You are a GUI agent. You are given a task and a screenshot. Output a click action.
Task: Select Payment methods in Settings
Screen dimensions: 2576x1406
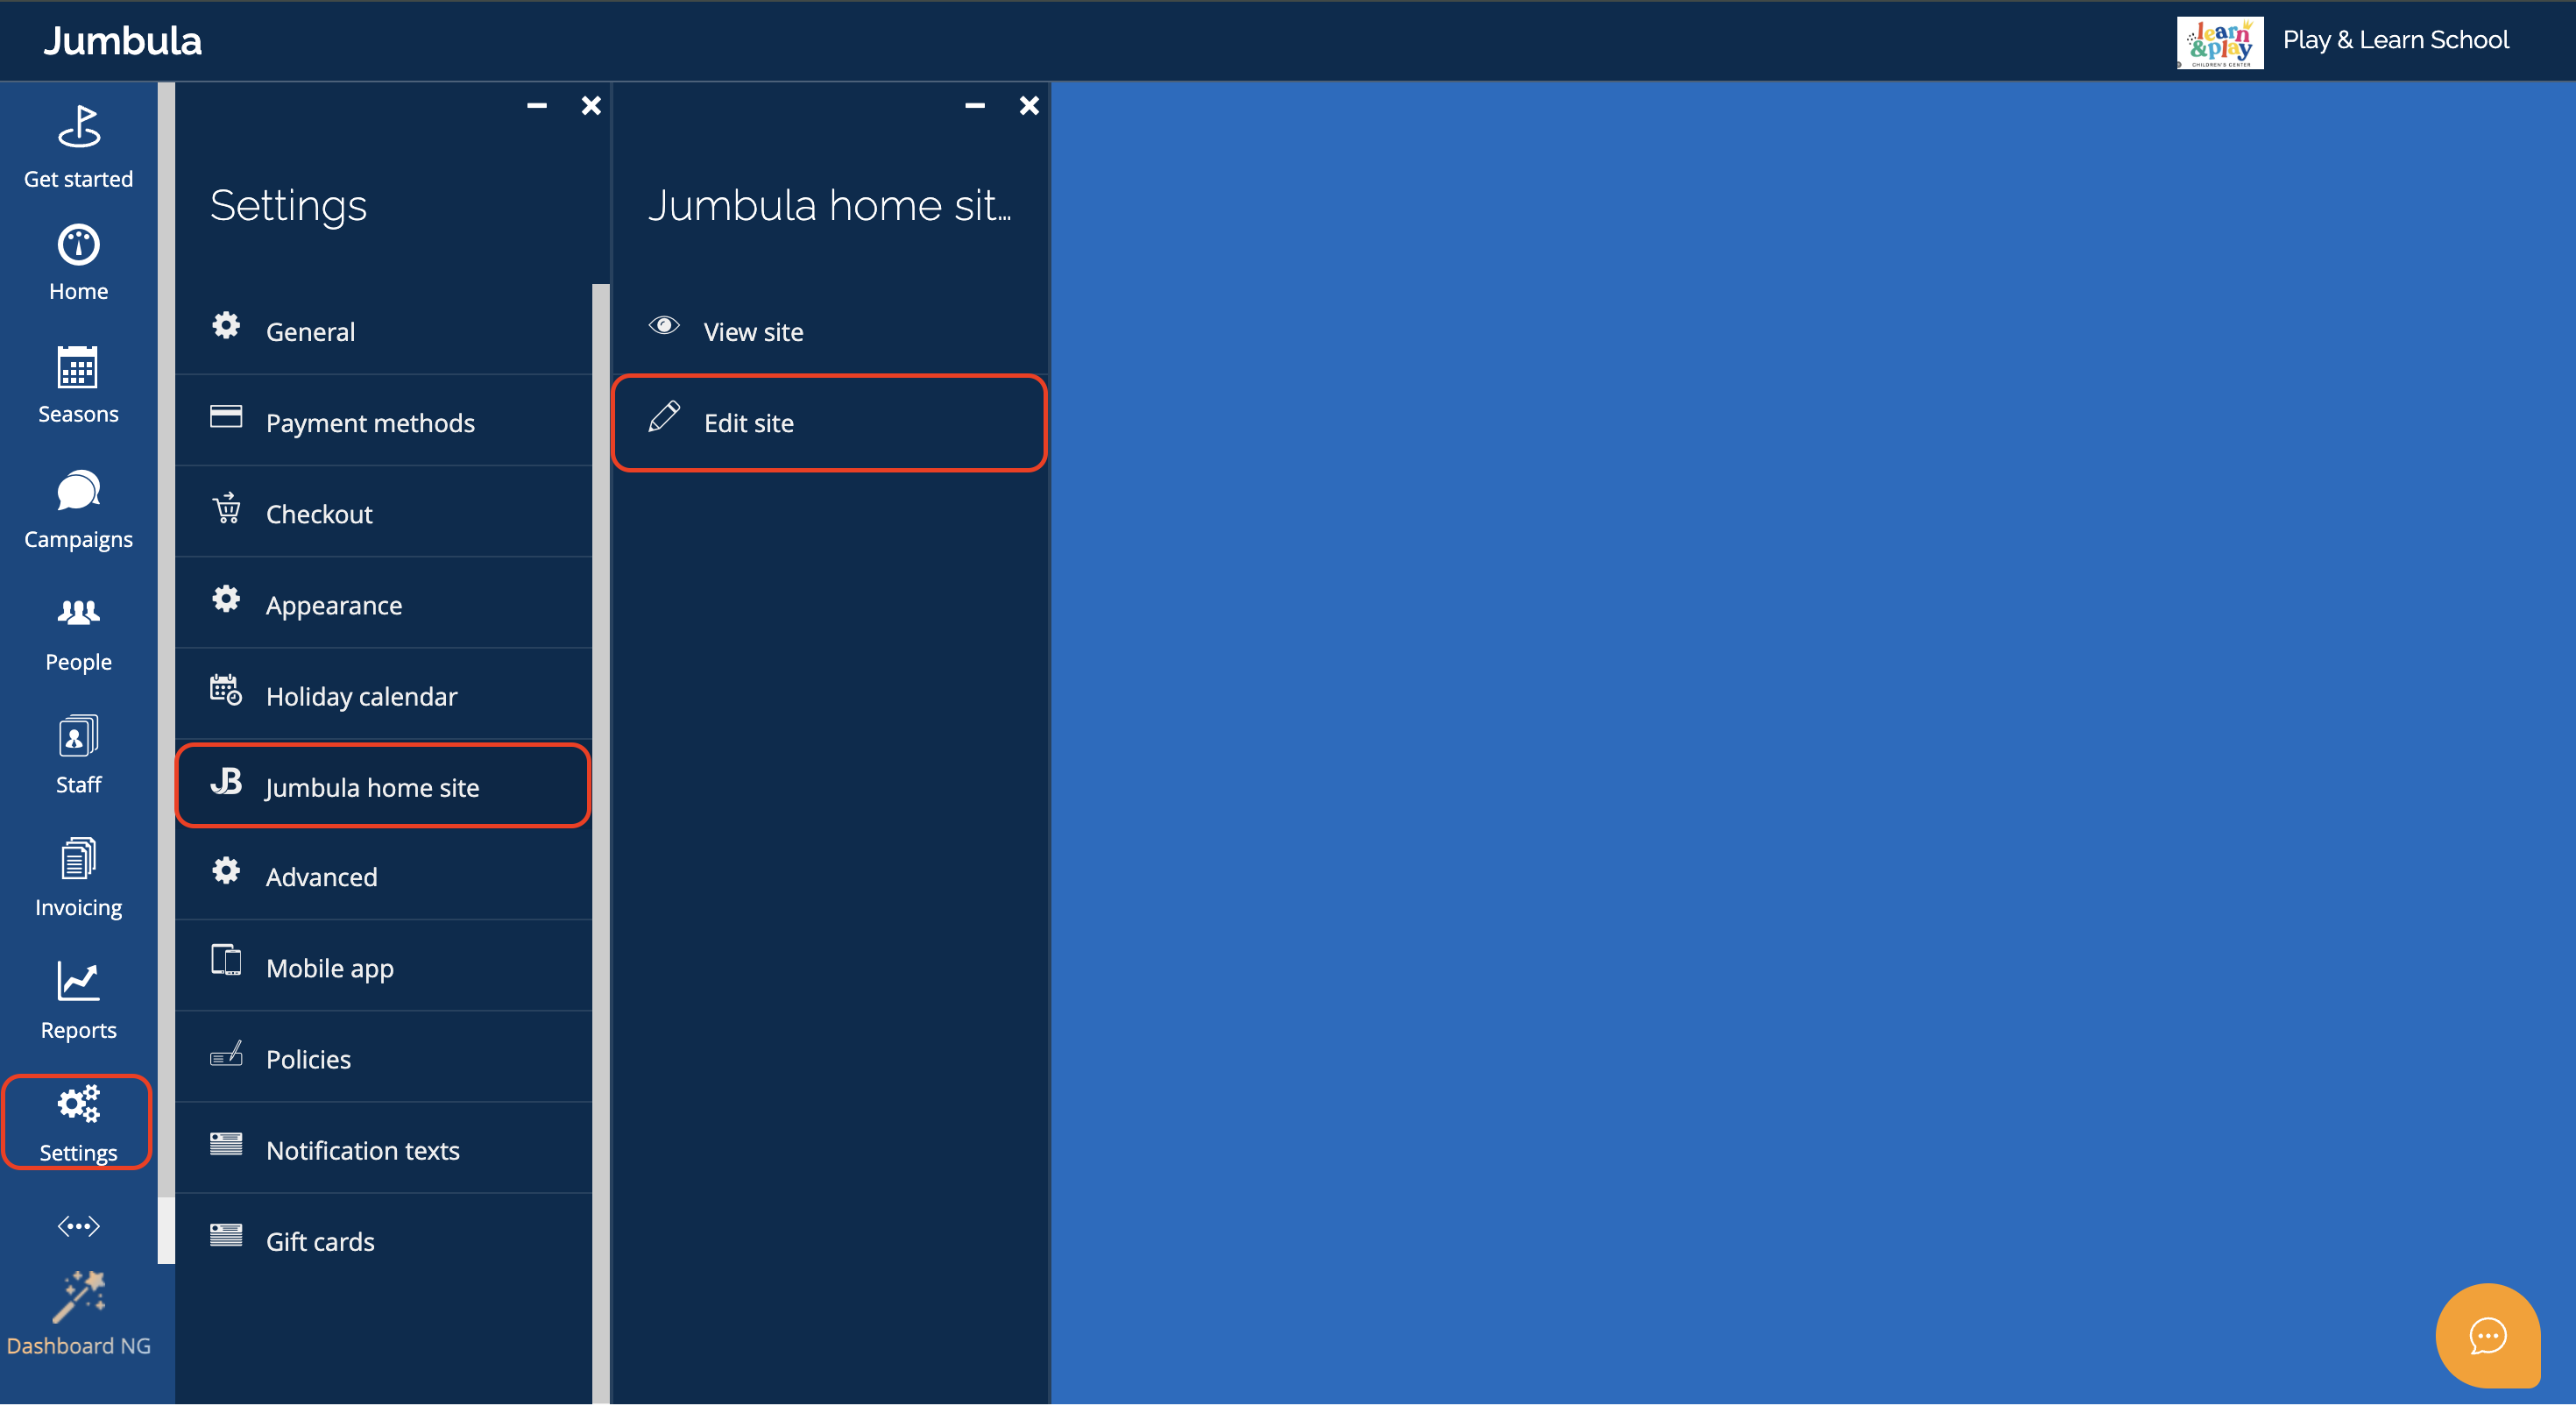point(370,423)
